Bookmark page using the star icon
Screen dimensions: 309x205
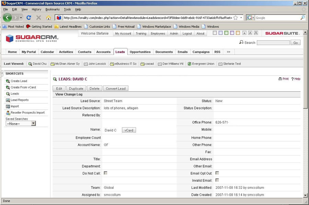pos(236,18)
